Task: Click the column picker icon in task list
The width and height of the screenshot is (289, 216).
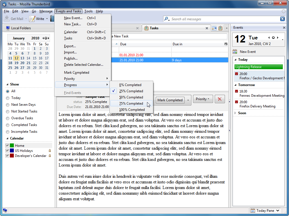Action: click(x=226, y=44)
